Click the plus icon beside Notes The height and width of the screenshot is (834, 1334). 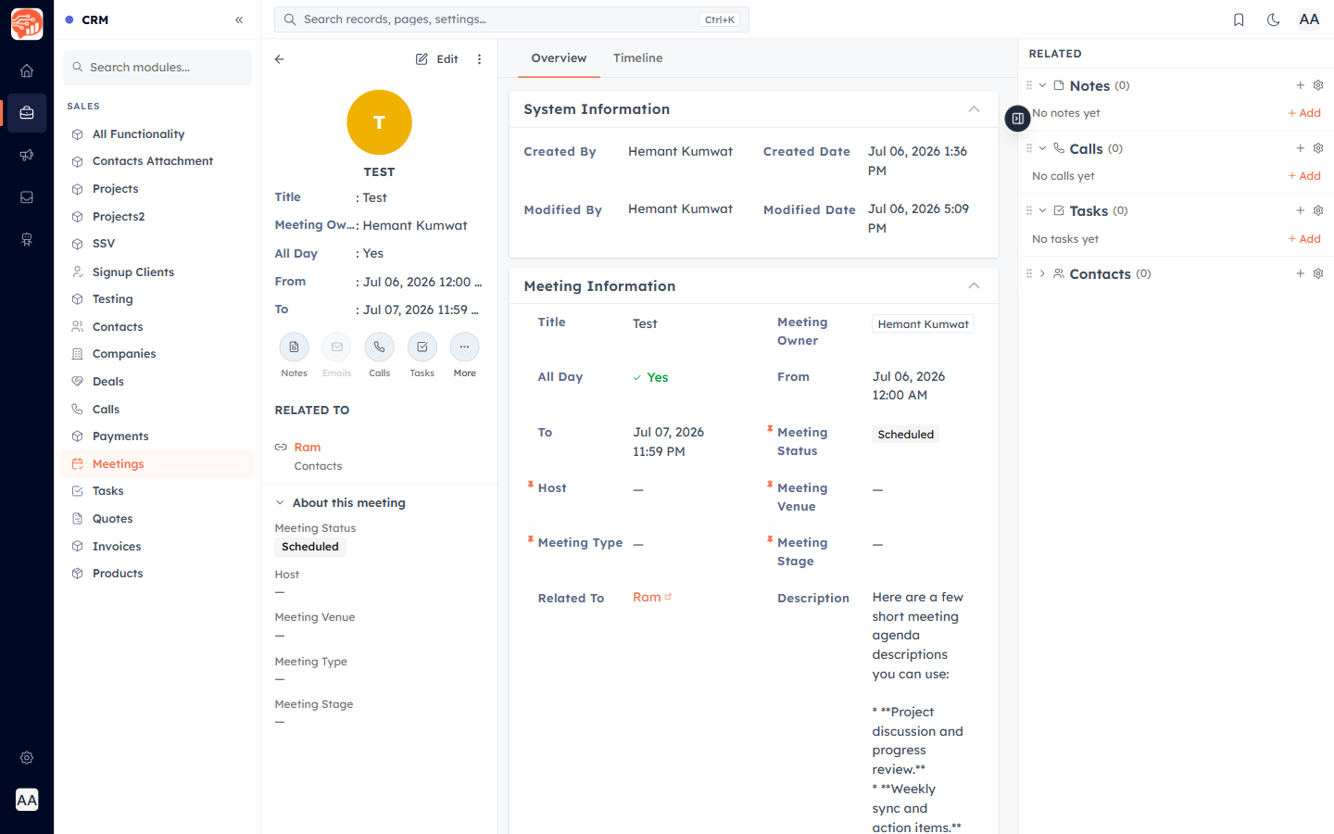click(1300, 85)
